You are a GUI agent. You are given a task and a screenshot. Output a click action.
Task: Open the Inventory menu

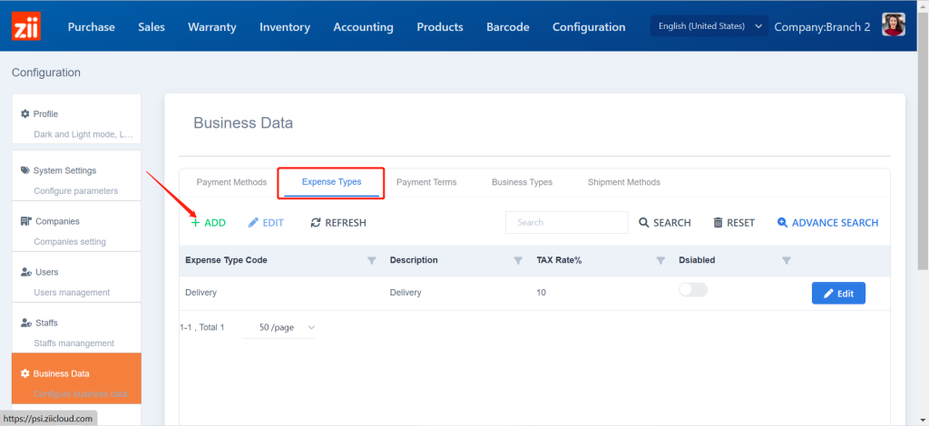285,26
